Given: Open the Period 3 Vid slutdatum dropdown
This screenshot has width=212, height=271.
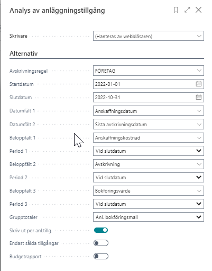Looking at the screenshot, I should point(149,204).
